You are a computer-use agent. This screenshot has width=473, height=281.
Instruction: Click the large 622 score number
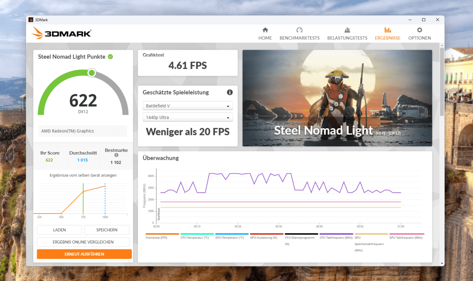tap(83, 100)
